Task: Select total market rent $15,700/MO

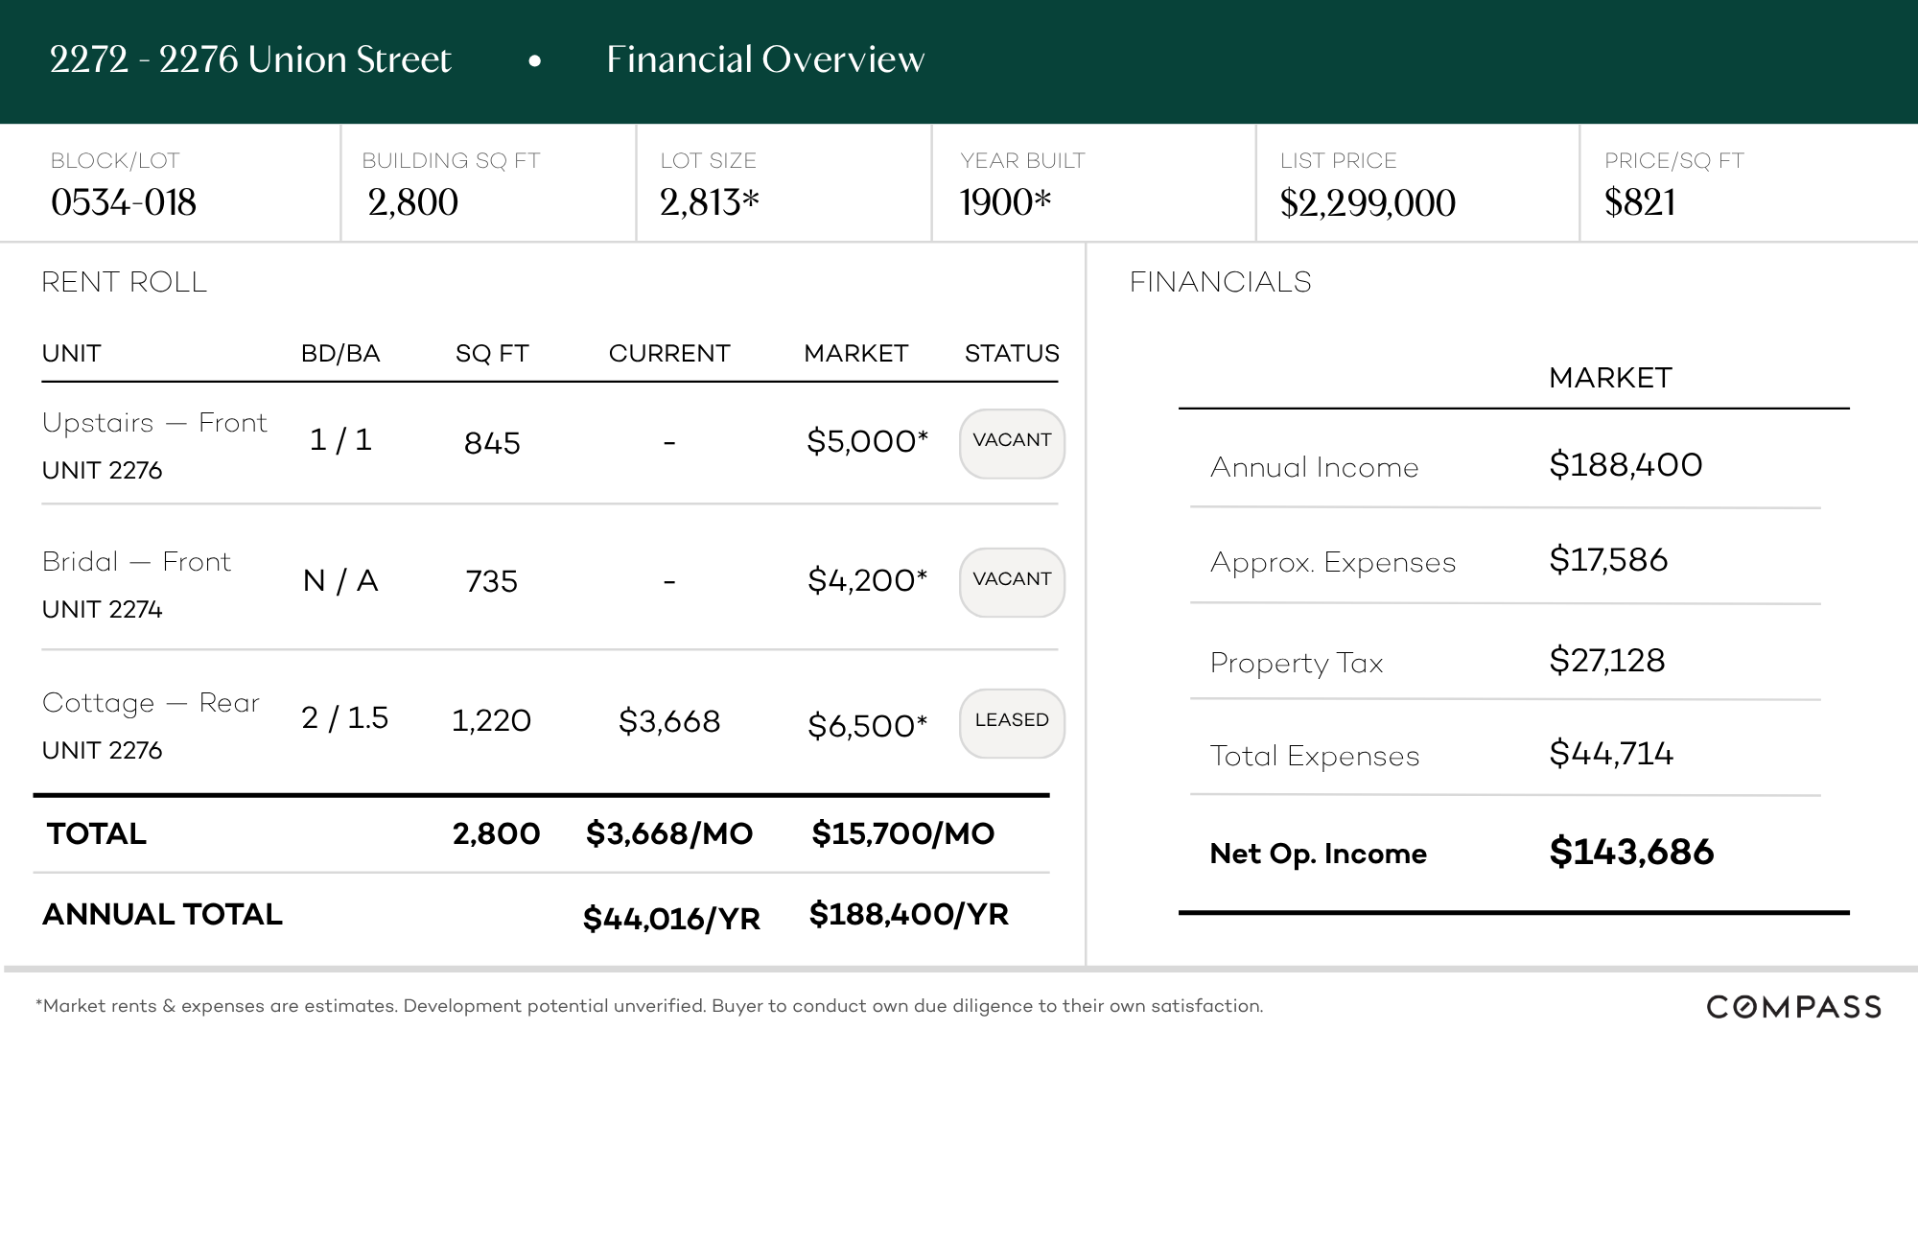Action: click(x=902, y=834)
